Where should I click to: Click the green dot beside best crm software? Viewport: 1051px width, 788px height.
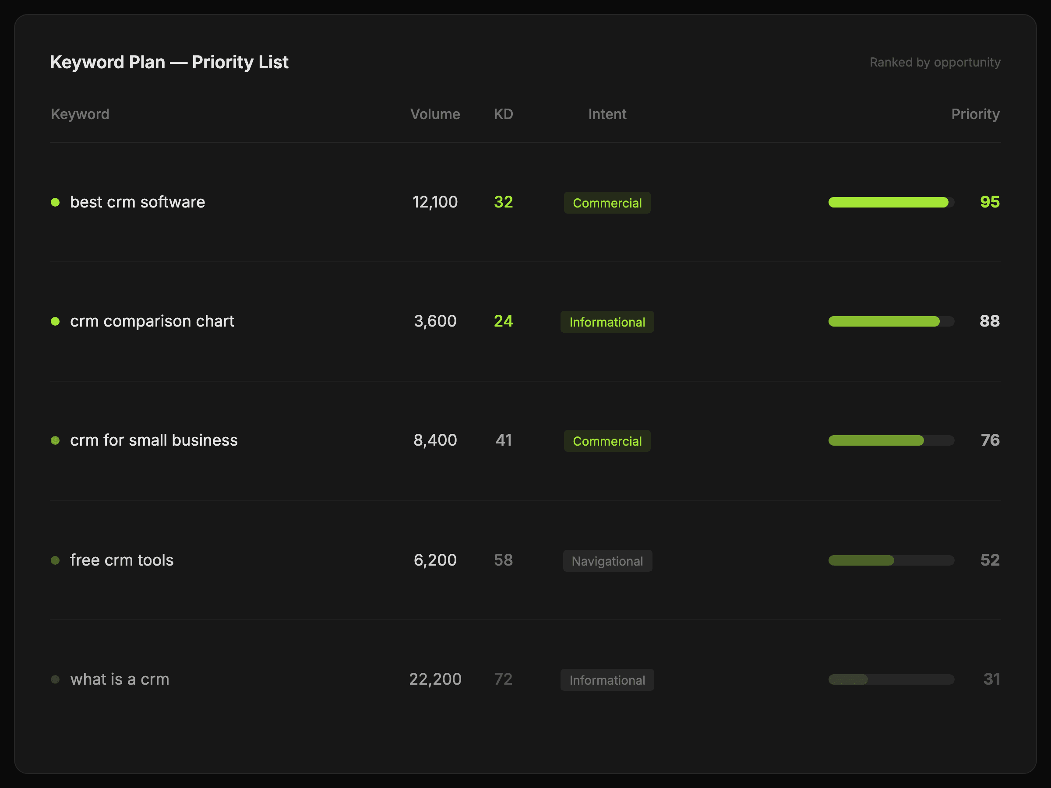point(55,202)
